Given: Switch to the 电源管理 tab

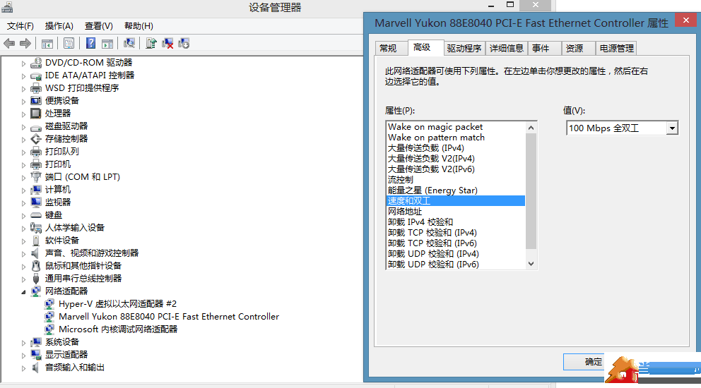Looking at the screenshot, I should pyautogui.click(x=615, y=48).
